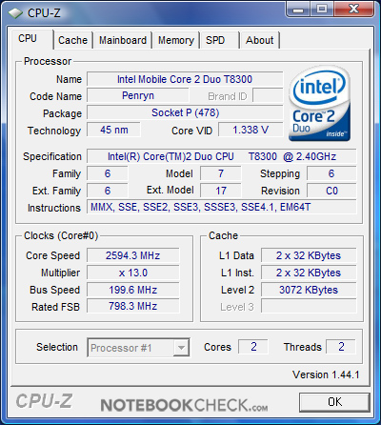This screenshot has width=381, height=425.
Task: Switch to the Cache tab
Action: coord(72,40)
